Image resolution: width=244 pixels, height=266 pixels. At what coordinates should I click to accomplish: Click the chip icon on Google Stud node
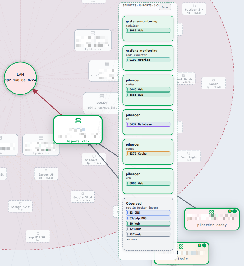83,194
